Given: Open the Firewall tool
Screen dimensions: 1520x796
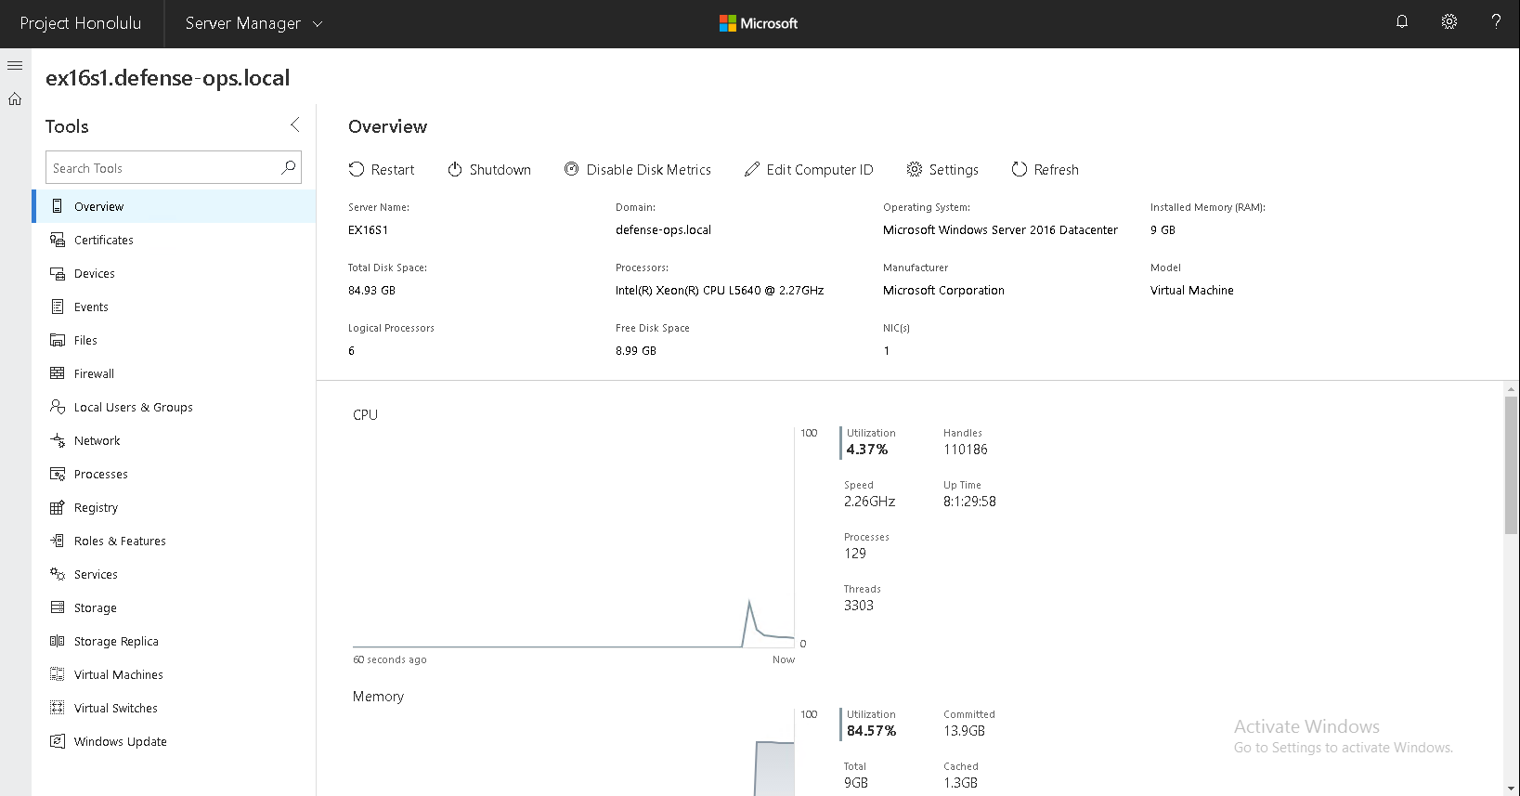Looking at the screenshot, I should point(175,373).
